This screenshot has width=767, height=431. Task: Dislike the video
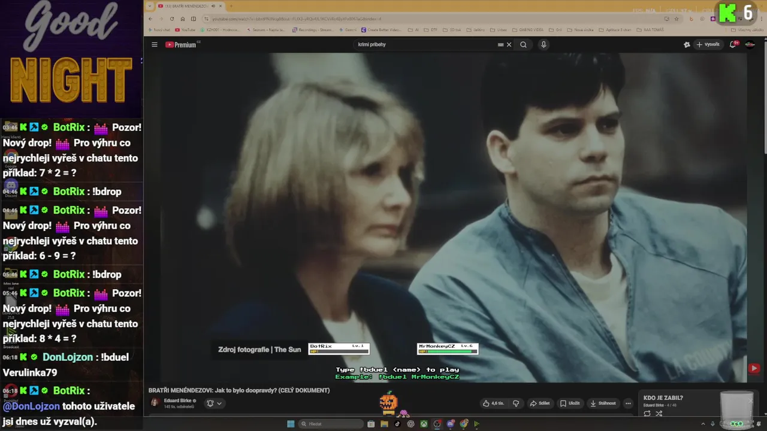[516, 403]
